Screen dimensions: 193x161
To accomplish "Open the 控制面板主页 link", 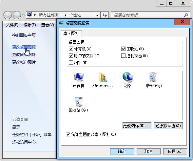I will (x=24, y=35).
